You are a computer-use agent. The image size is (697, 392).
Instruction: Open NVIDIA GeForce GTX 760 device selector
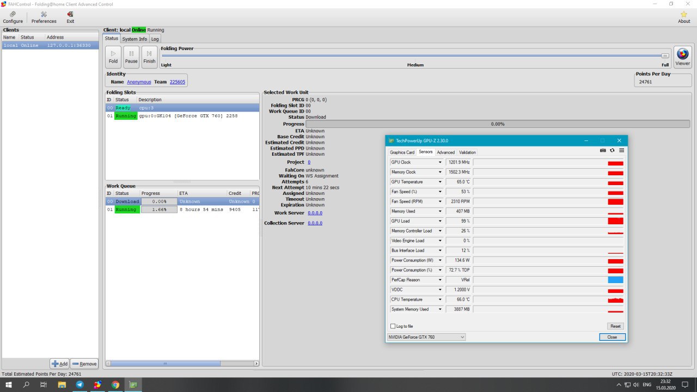coord(426,337)
